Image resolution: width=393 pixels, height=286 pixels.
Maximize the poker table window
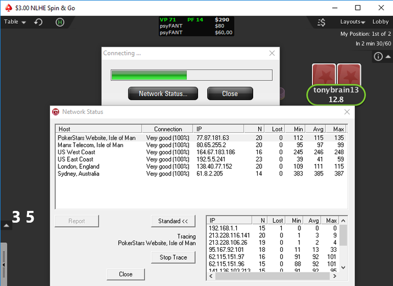tap(358, 8)
